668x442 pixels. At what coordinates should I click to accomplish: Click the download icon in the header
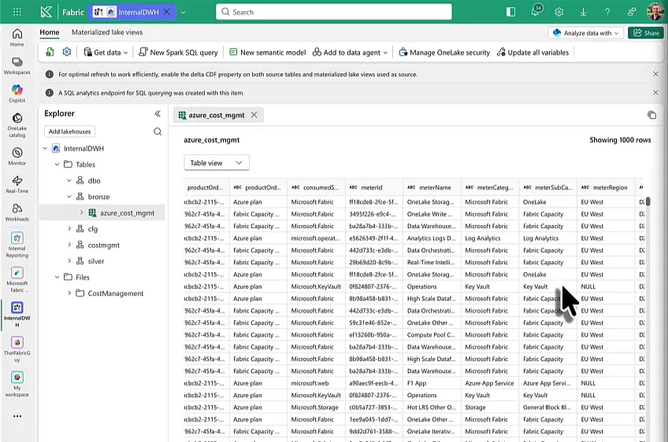[583, 12]
